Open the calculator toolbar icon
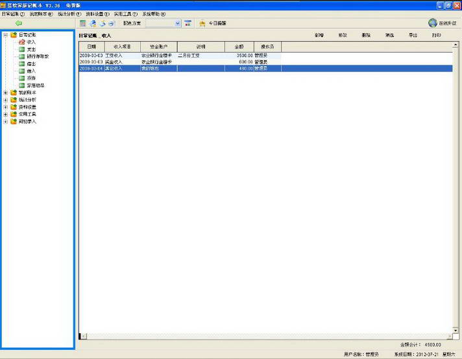The image size is (462, 359). pos(83,23)
